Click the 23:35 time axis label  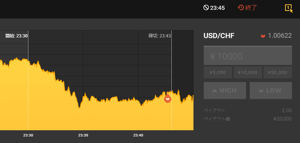[x=83, y=135]
